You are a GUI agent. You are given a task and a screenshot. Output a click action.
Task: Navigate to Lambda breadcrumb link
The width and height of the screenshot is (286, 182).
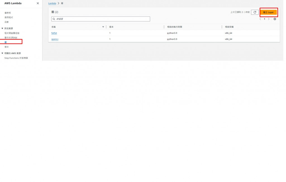point(52,3)
